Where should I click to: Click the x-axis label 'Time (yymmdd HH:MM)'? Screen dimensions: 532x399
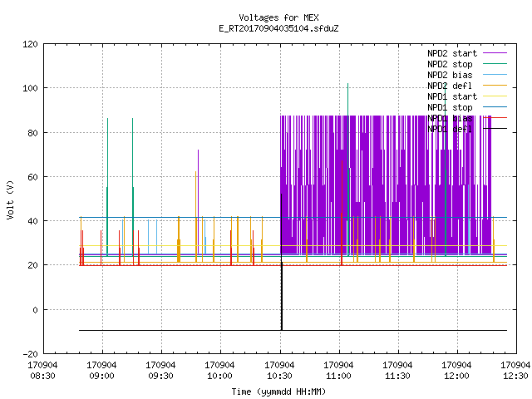pos(278,392)
